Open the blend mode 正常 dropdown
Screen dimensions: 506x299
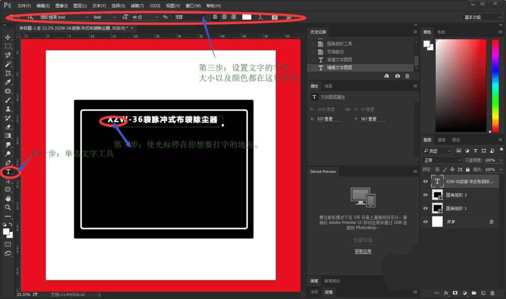pos(442,160)
